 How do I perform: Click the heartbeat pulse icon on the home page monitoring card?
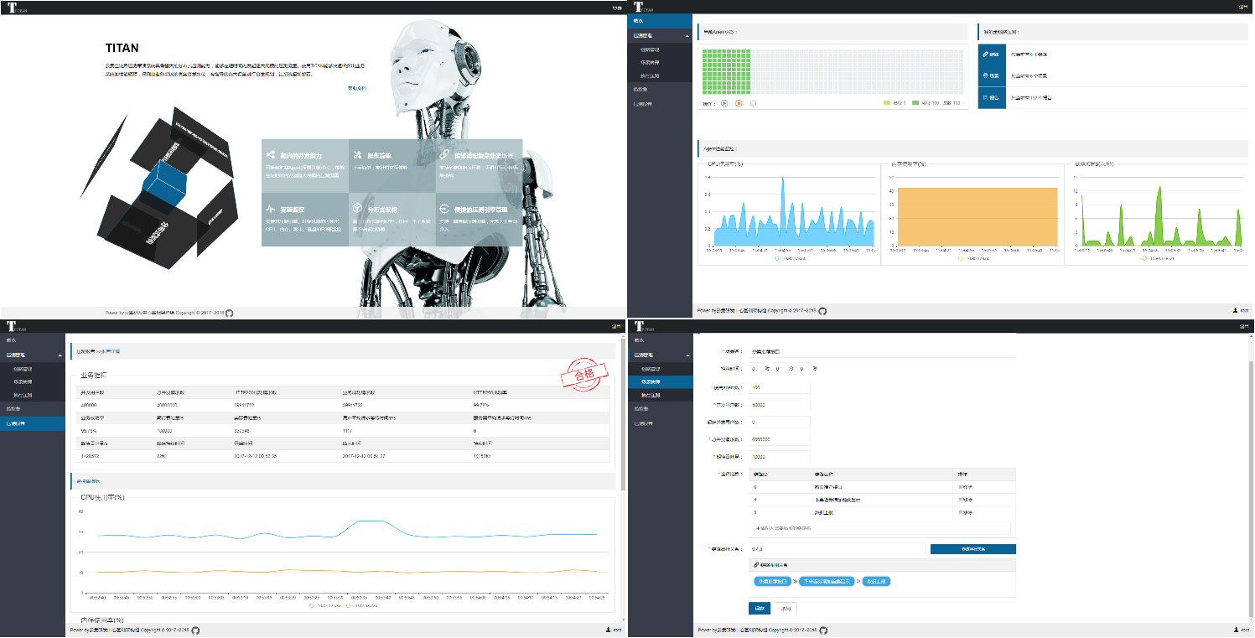point(270,208)
